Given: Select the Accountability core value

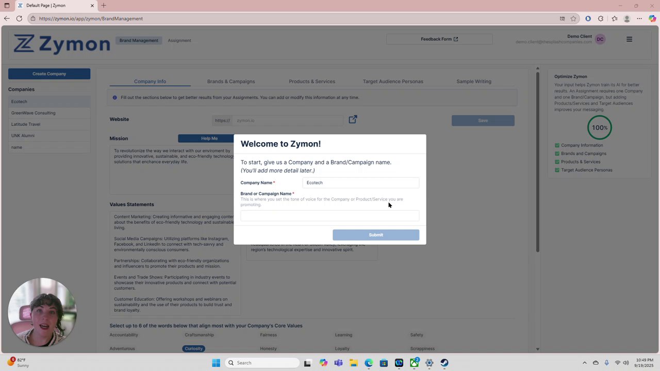Looking at the screenshot, I should tap(124, 335).
